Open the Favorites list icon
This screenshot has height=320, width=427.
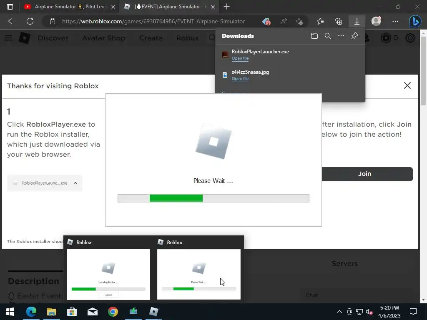point(320,21)
